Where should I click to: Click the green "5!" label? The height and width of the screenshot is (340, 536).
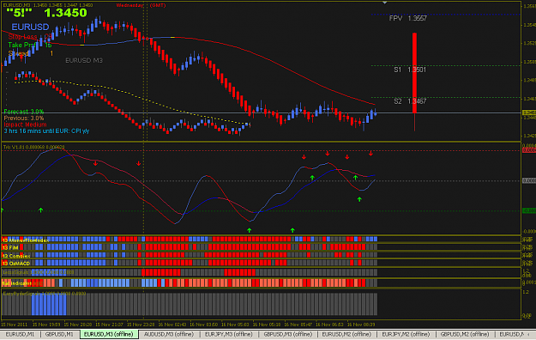click(x=19, y=14)
